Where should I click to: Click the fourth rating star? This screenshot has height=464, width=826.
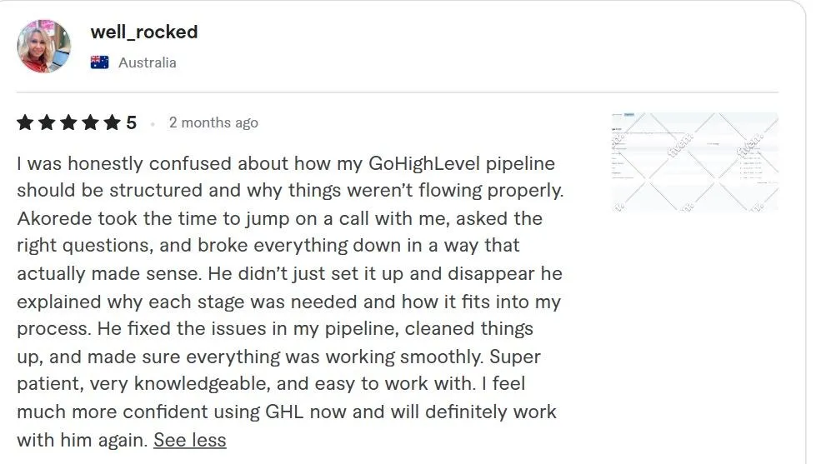(x=90, y=123)
